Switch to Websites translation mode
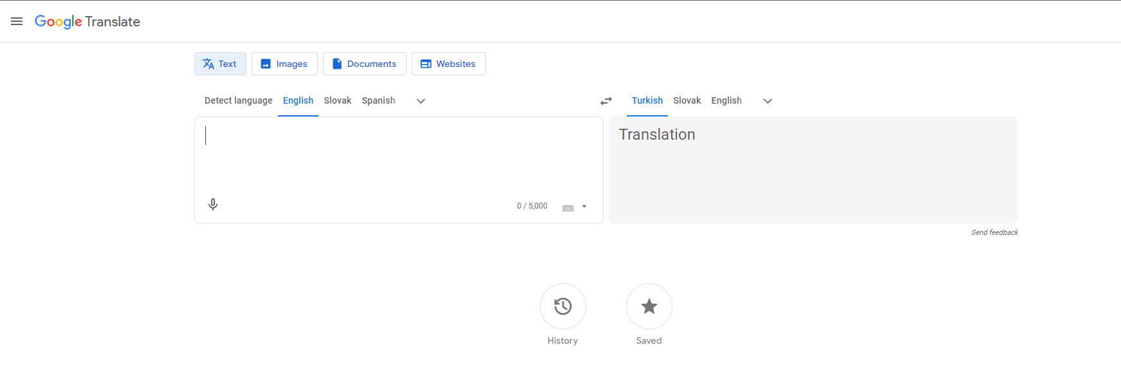1121x381 pixels. click(x=449, y=64)
